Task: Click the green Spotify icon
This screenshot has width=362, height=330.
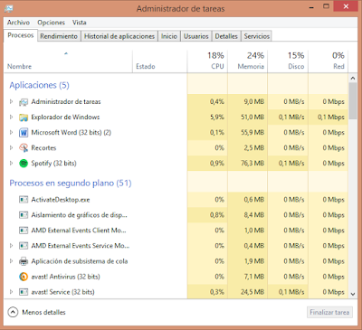Action: (x=24, y=164)
